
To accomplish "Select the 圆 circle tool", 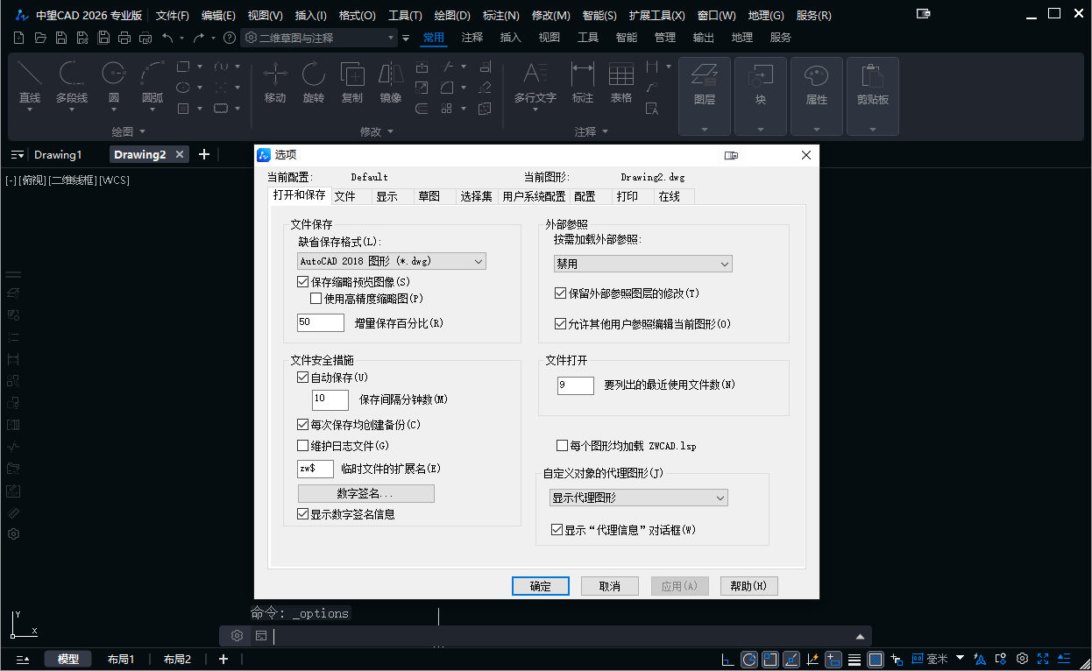I will point(114,83).
